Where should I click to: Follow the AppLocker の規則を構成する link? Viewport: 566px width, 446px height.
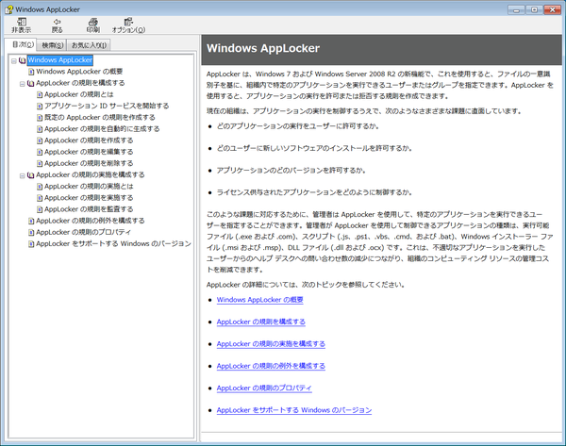click(x=261, y=322)
